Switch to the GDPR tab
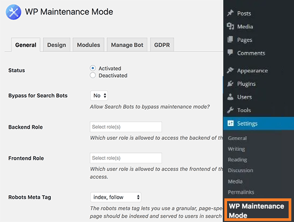 (162, 45)
